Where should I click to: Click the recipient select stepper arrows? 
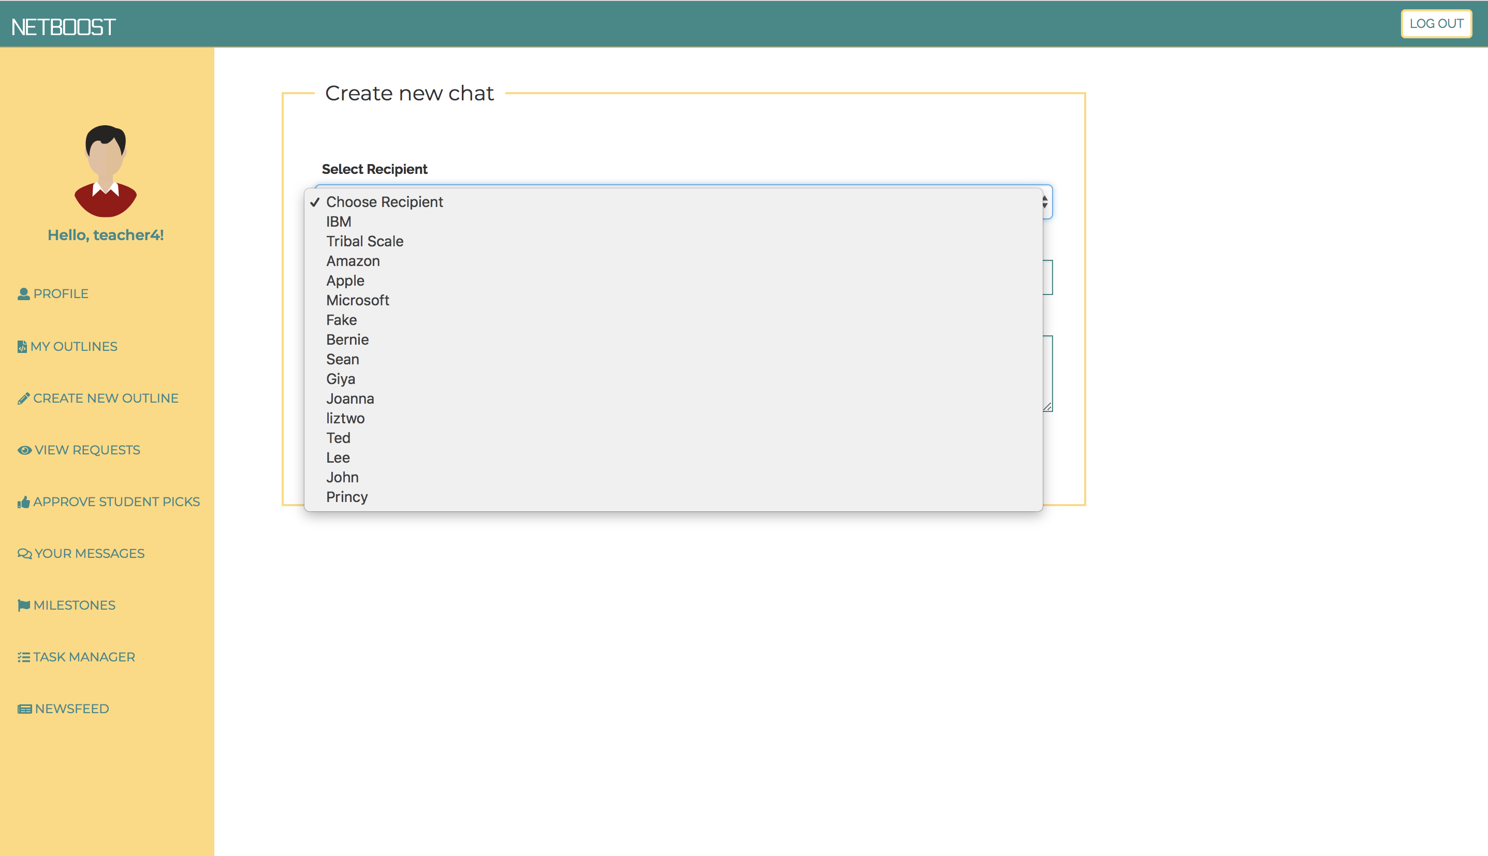[x=1045, y=202]
